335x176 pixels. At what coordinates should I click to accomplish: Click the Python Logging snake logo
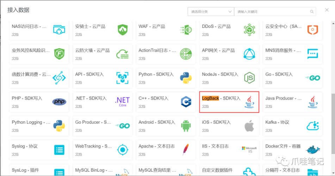pos(59,126)
